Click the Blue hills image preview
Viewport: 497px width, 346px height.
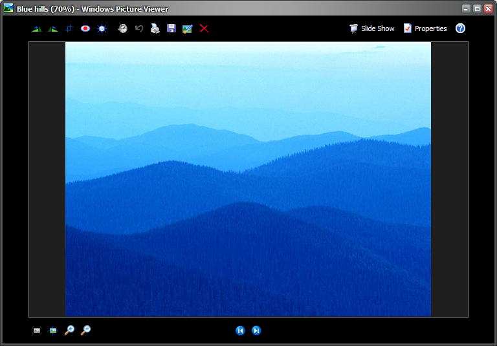point(248,179)
